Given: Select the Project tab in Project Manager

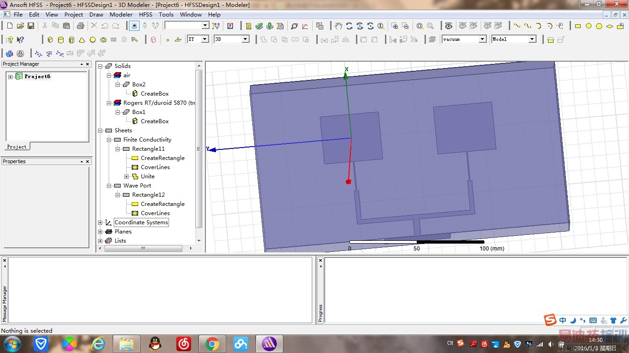Looking at the screenshot, I should (x=17, y=147).
